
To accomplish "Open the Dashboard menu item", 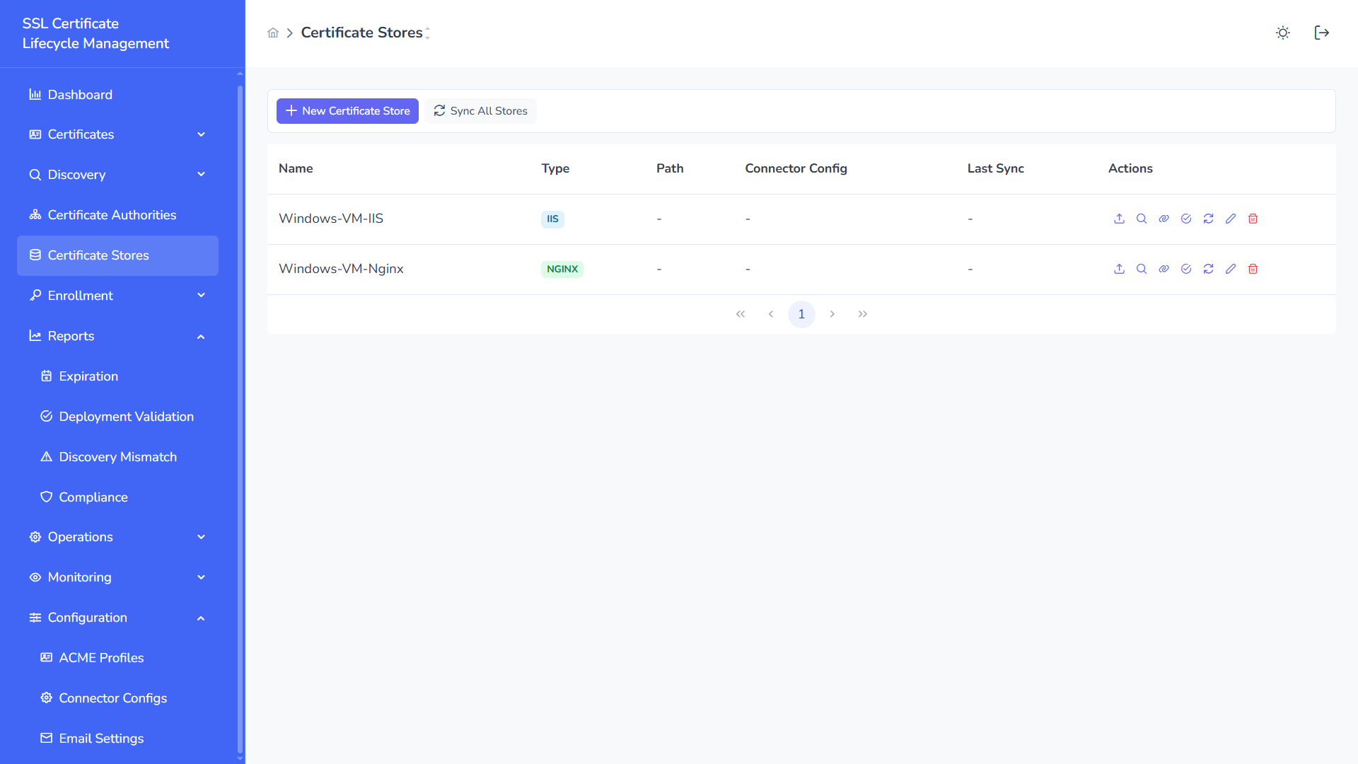I will click(80, 94).
